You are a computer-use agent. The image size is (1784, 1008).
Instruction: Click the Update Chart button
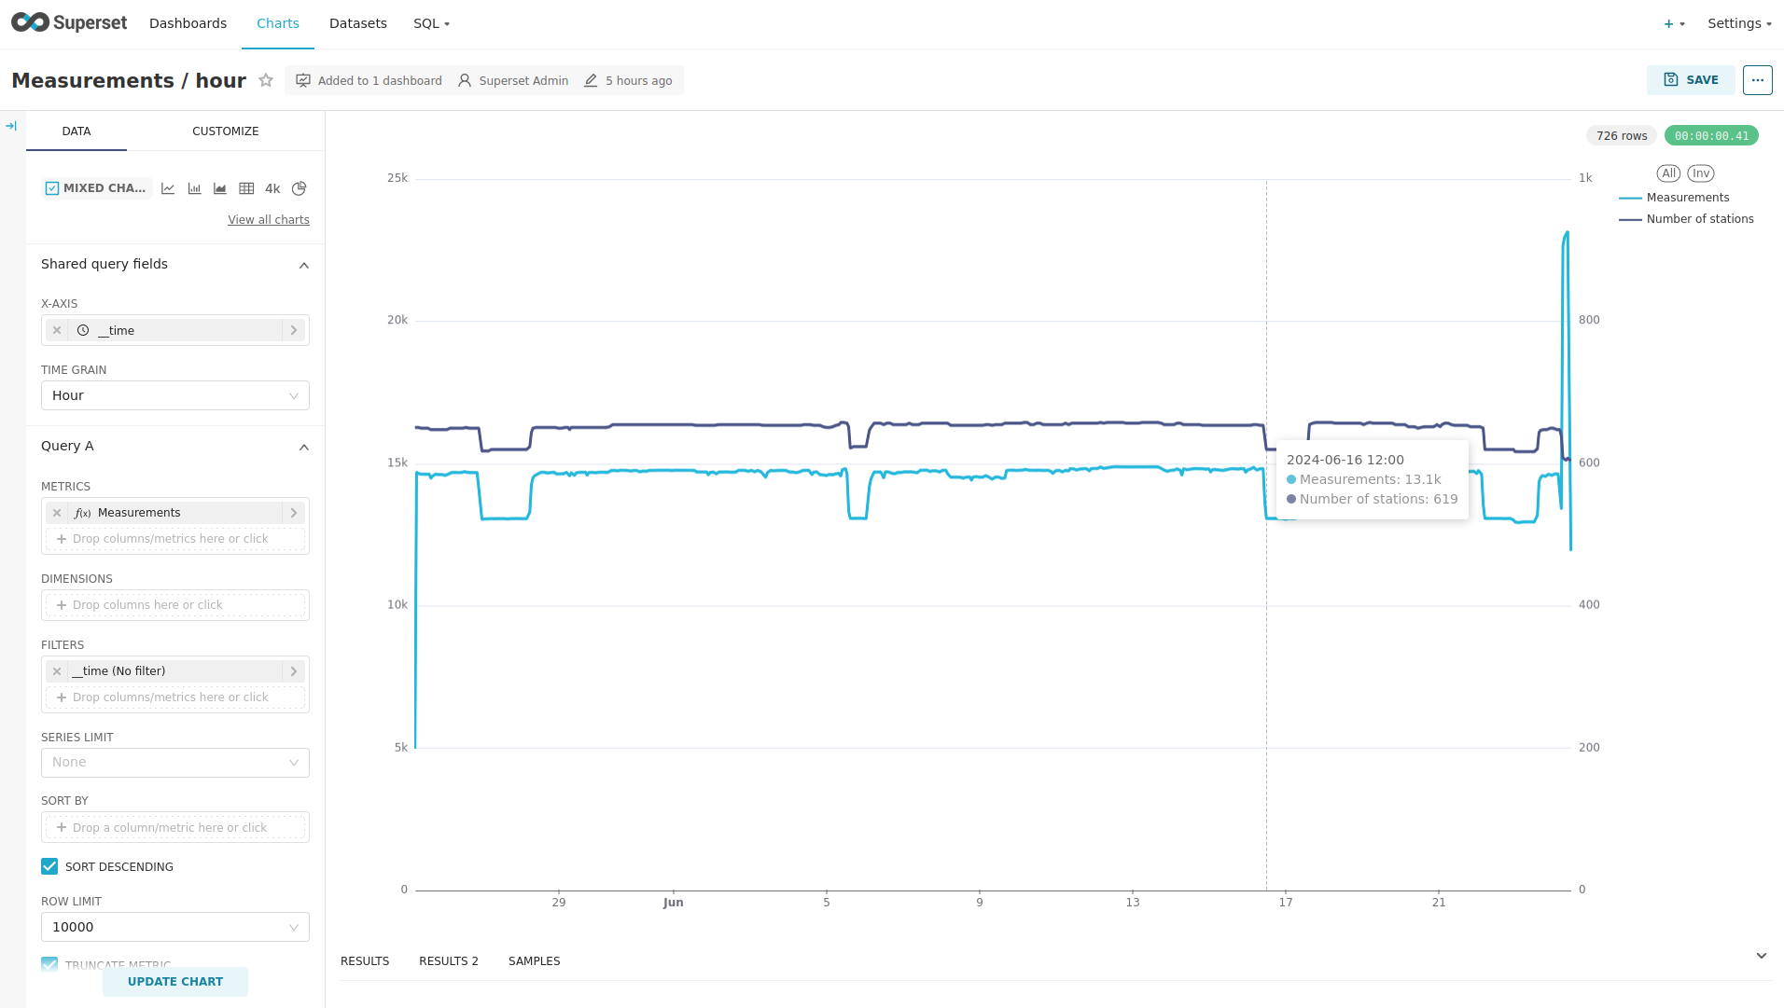[175, 982]
